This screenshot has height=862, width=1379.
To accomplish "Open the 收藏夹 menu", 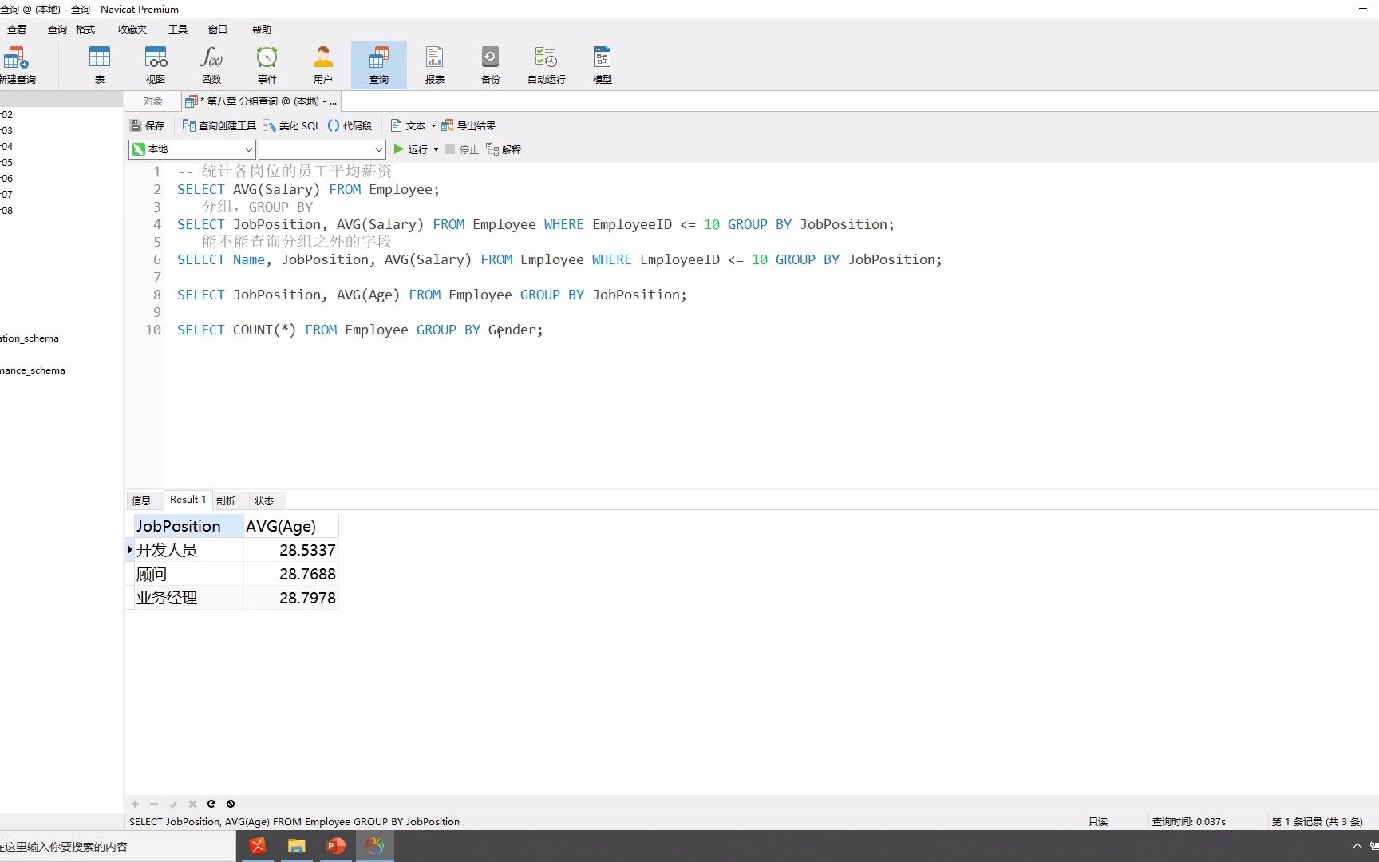I will click(132, 30).
